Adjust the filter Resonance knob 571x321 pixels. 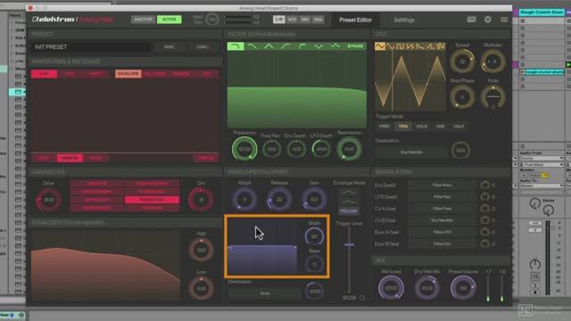349,149
